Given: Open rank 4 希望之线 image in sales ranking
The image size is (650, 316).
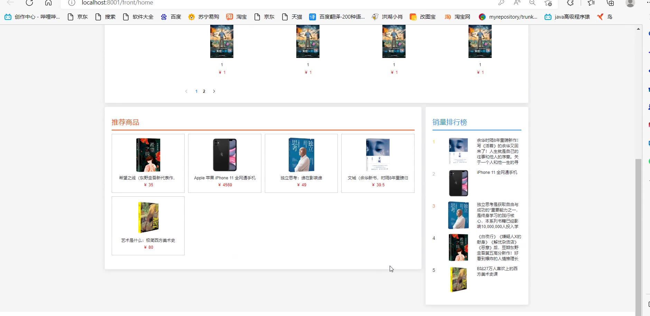Looking at the screenshot, I should 458,247.
